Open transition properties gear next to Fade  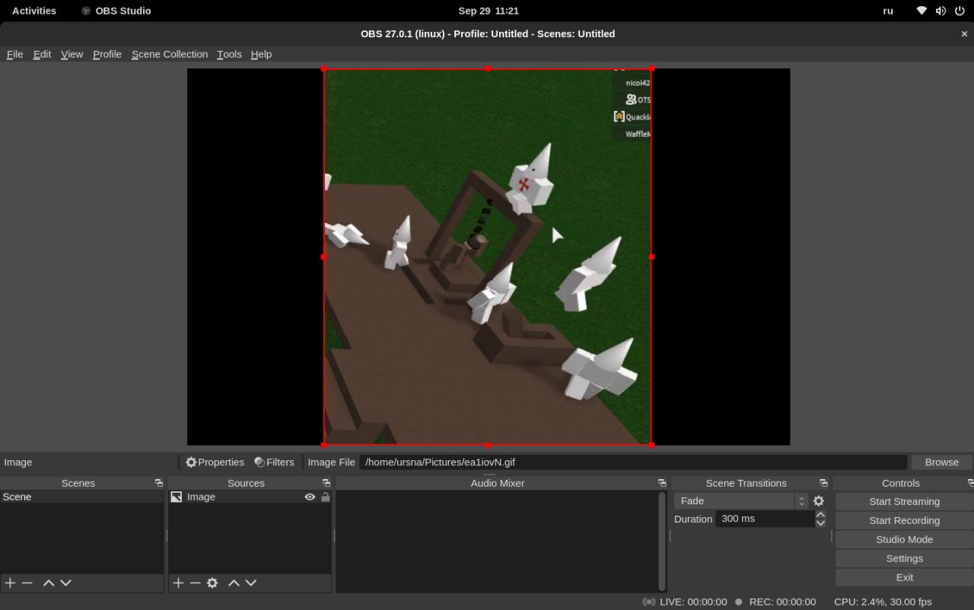(x=819, y=500)
